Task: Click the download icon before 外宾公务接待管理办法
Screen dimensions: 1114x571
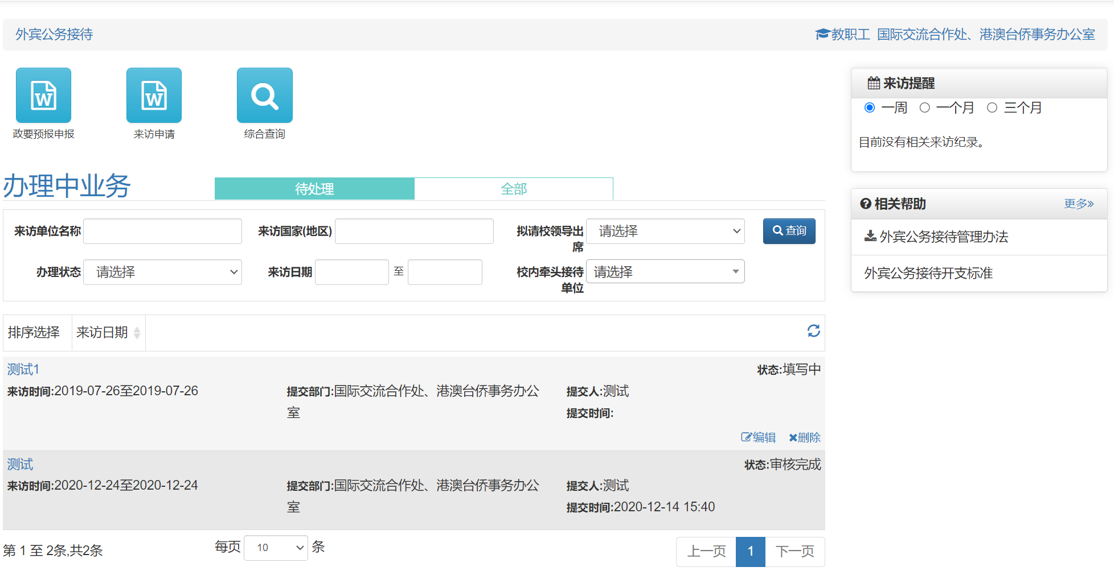Action: click(870, 237)
